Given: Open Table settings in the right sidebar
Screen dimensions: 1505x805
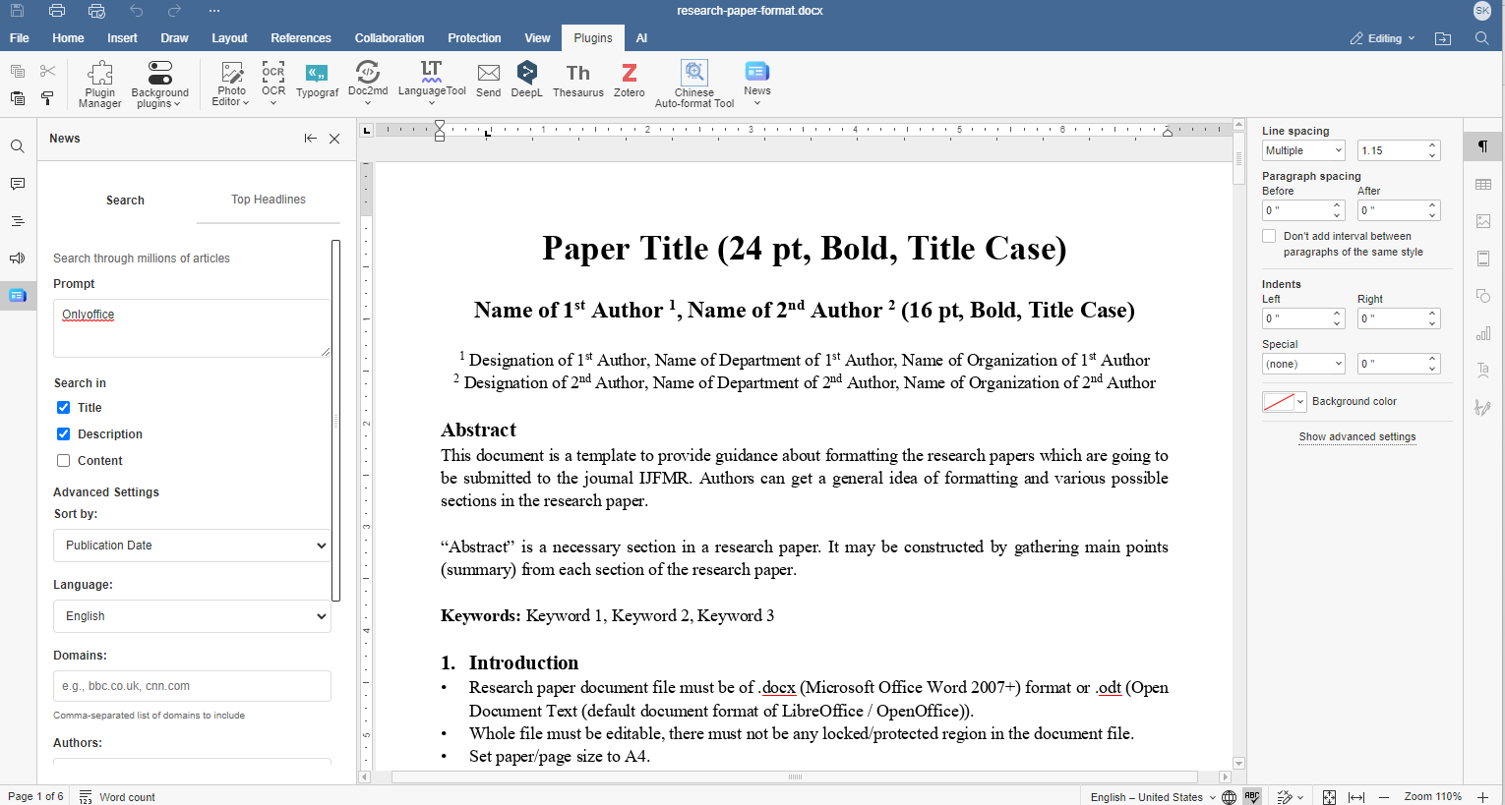Looking at the screenshot, I should pyautogui.click(x=1483, y=184).
